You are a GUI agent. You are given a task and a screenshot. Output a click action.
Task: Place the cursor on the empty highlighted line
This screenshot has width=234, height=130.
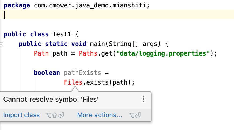(x=107, y=15)
